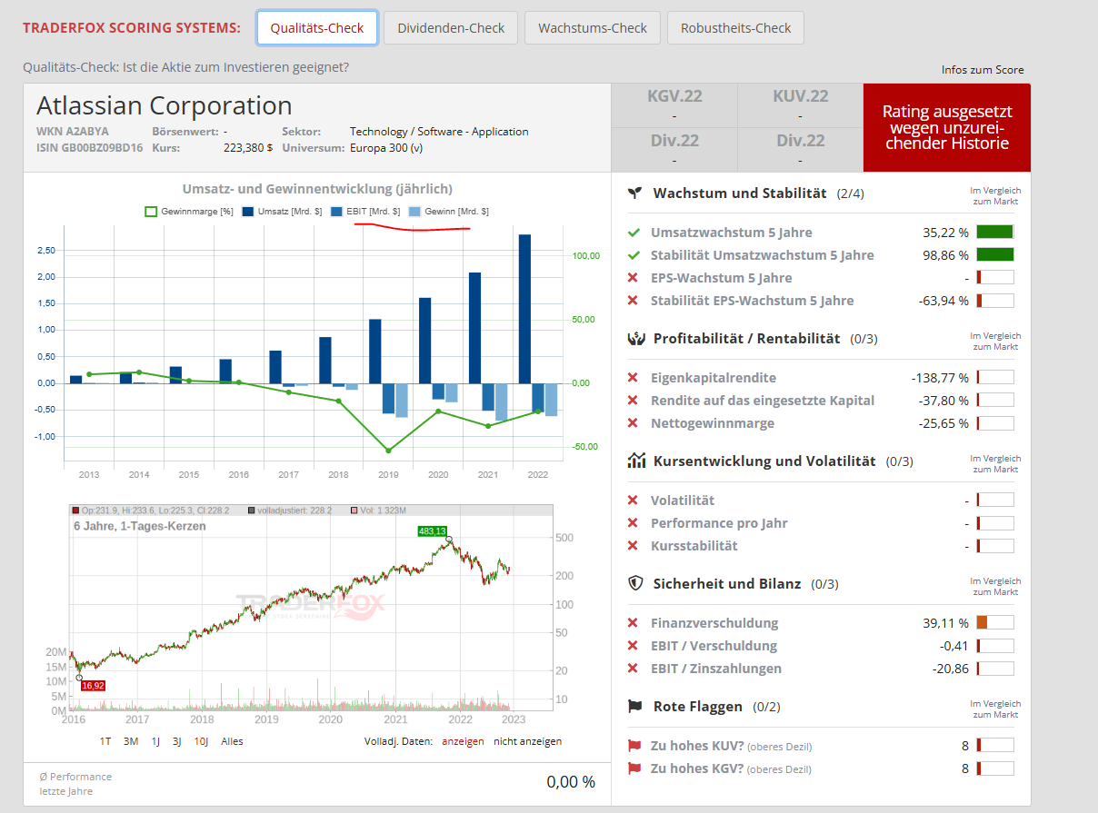Open the Infos zum Score link
The width and height of the screenshot is (1098, 813).
coord(983,70)
